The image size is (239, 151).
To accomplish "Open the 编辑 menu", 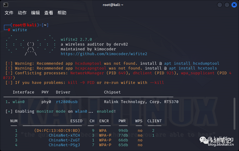I will click(35, 13).
